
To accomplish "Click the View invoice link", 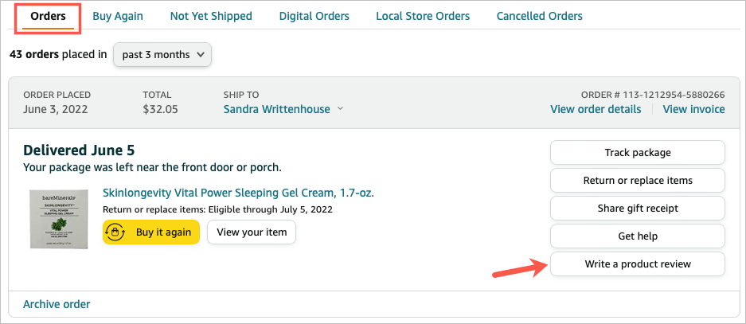I will (693, 109).
